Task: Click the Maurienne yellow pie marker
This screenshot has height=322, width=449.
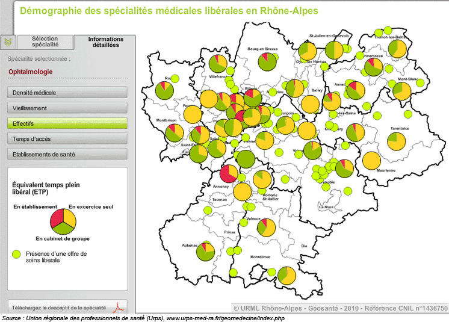Action: (372, 161)
